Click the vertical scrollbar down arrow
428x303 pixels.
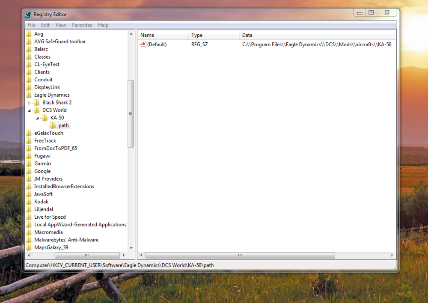click(x=131, y=248)
